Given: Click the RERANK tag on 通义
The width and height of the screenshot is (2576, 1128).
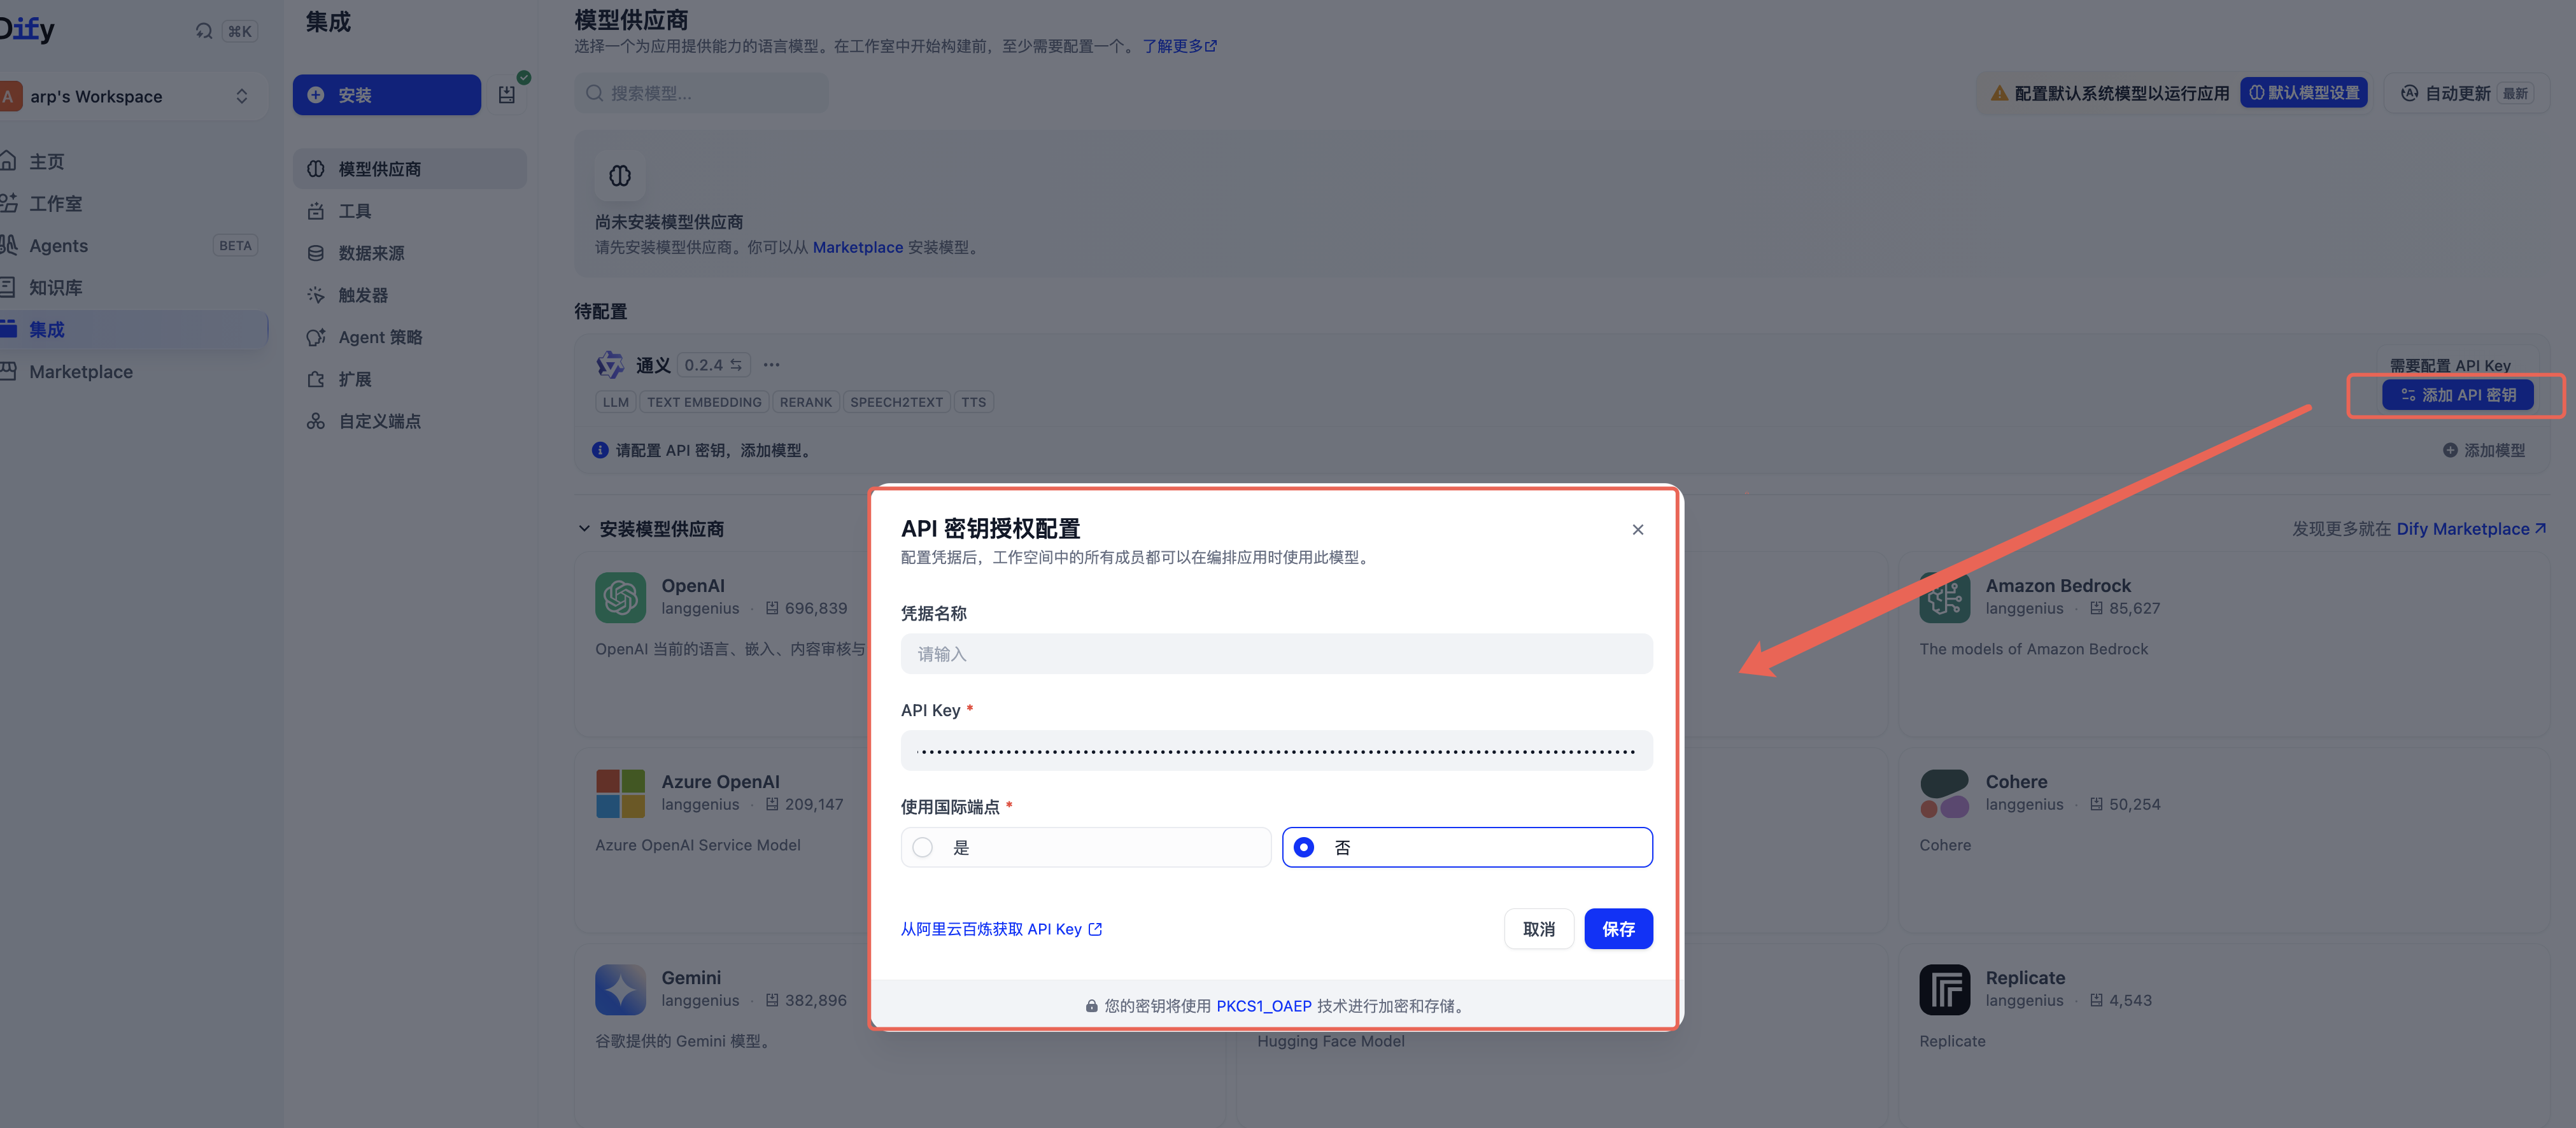Looking at the screenshot, I should tap(805, 402).
